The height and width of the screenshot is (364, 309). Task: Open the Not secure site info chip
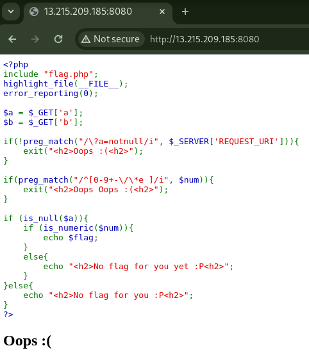[x=111, y=39]
